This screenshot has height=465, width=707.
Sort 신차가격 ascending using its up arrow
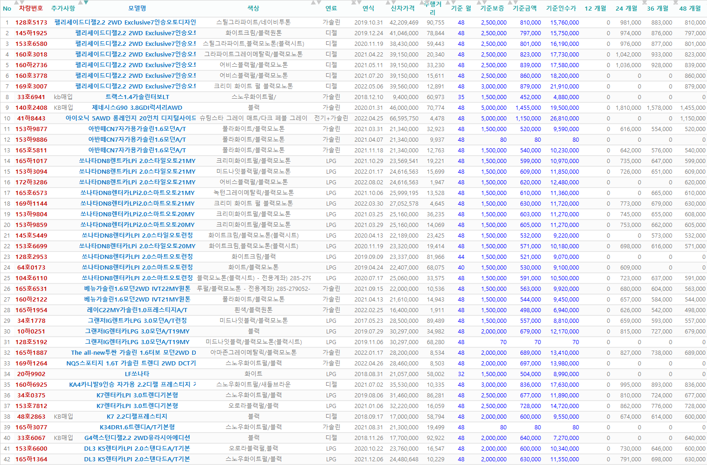pos(387,3)
